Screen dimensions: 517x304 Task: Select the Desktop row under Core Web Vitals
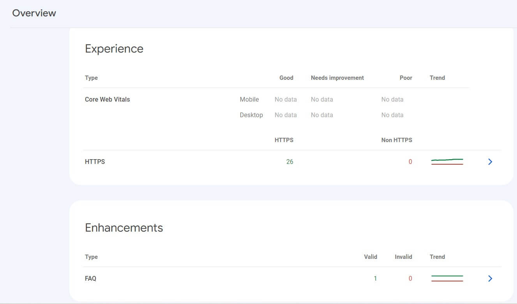click(251, 115)
